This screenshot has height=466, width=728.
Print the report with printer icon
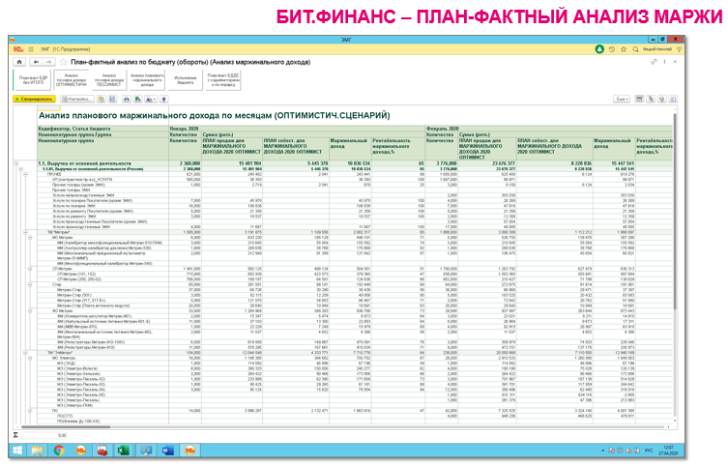coord(127,99)
